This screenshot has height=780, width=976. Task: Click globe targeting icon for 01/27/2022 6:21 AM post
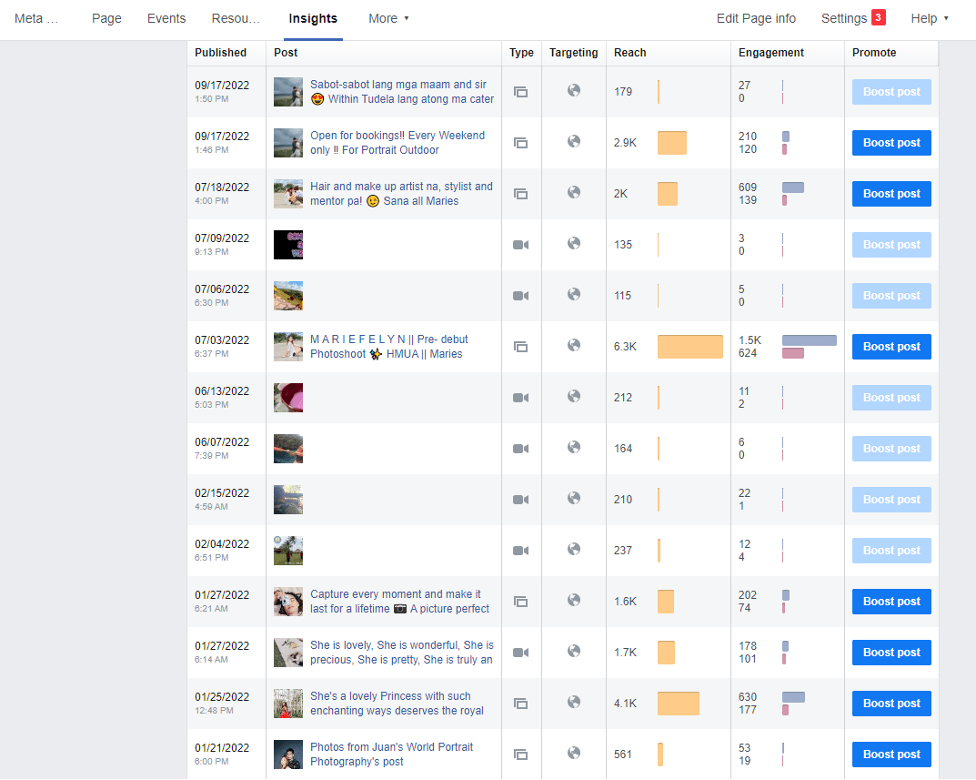[x=574, y=600]
